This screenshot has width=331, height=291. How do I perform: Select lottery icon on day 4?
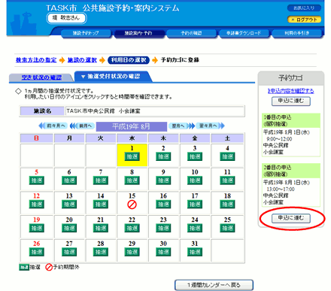point(227,156)
